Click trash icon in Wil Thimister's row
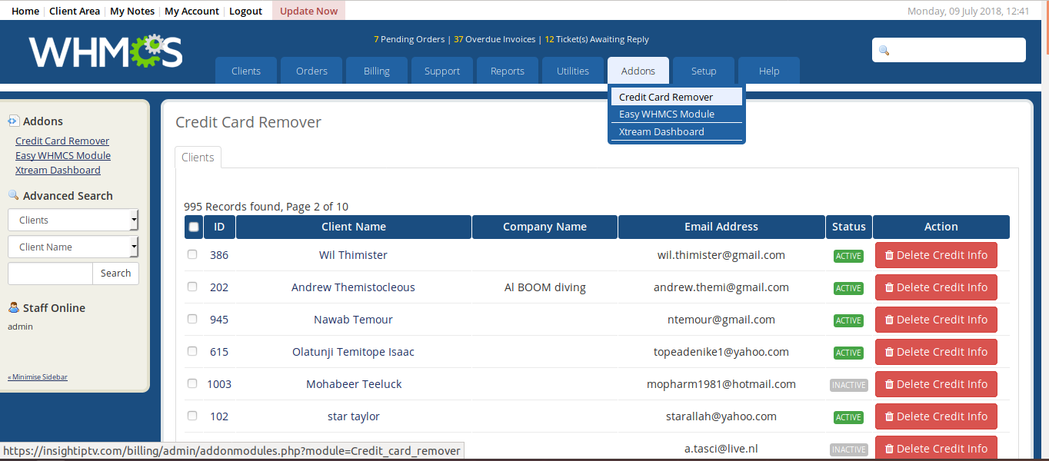This screenshot has width=1049, height=461. click(889, 255)
